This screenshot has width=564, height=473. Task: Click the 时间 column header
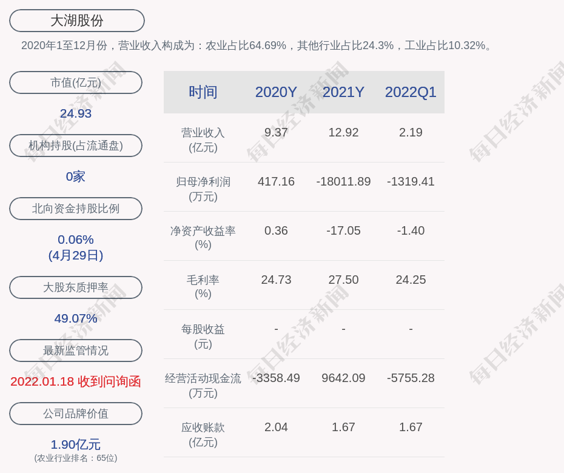pos(203,92)
